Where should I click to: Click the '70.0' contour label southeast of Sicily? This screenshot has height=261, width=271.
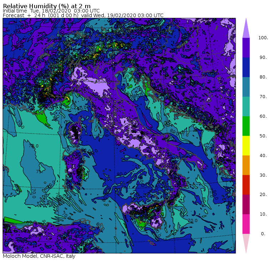click(193, 221)
